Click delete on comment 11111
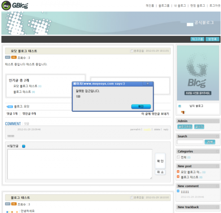 (x=157, y=130)
